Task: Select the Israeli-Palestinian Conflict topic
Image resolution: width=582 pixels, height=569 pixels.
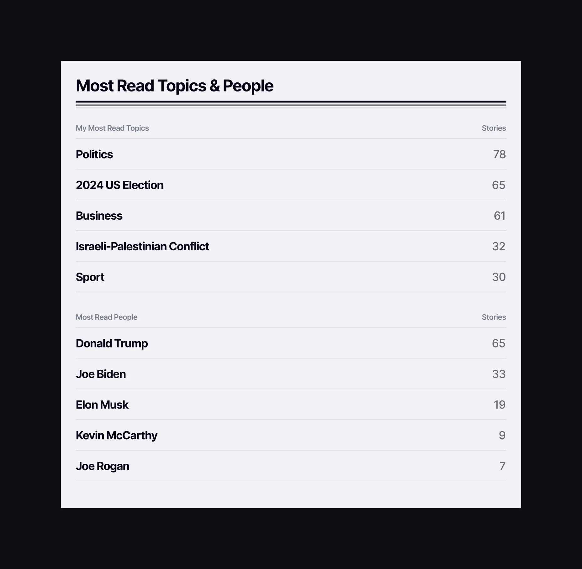Action: [x=291, y=246]
